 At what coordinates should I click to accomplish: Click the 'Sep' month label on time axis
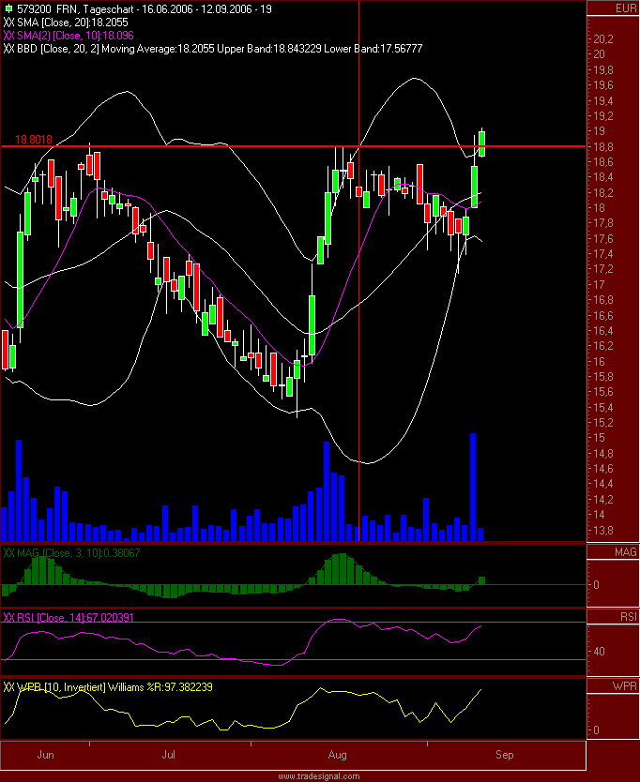pos(504,755)
